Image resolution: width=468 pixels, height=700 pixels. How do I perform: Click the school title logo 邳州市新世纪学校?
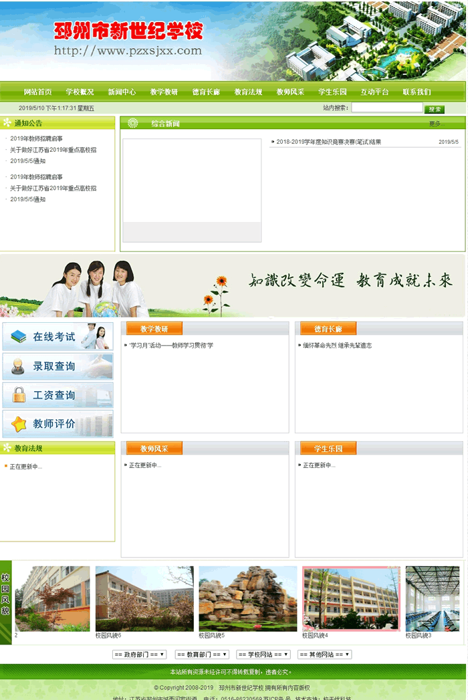[128, 30]
